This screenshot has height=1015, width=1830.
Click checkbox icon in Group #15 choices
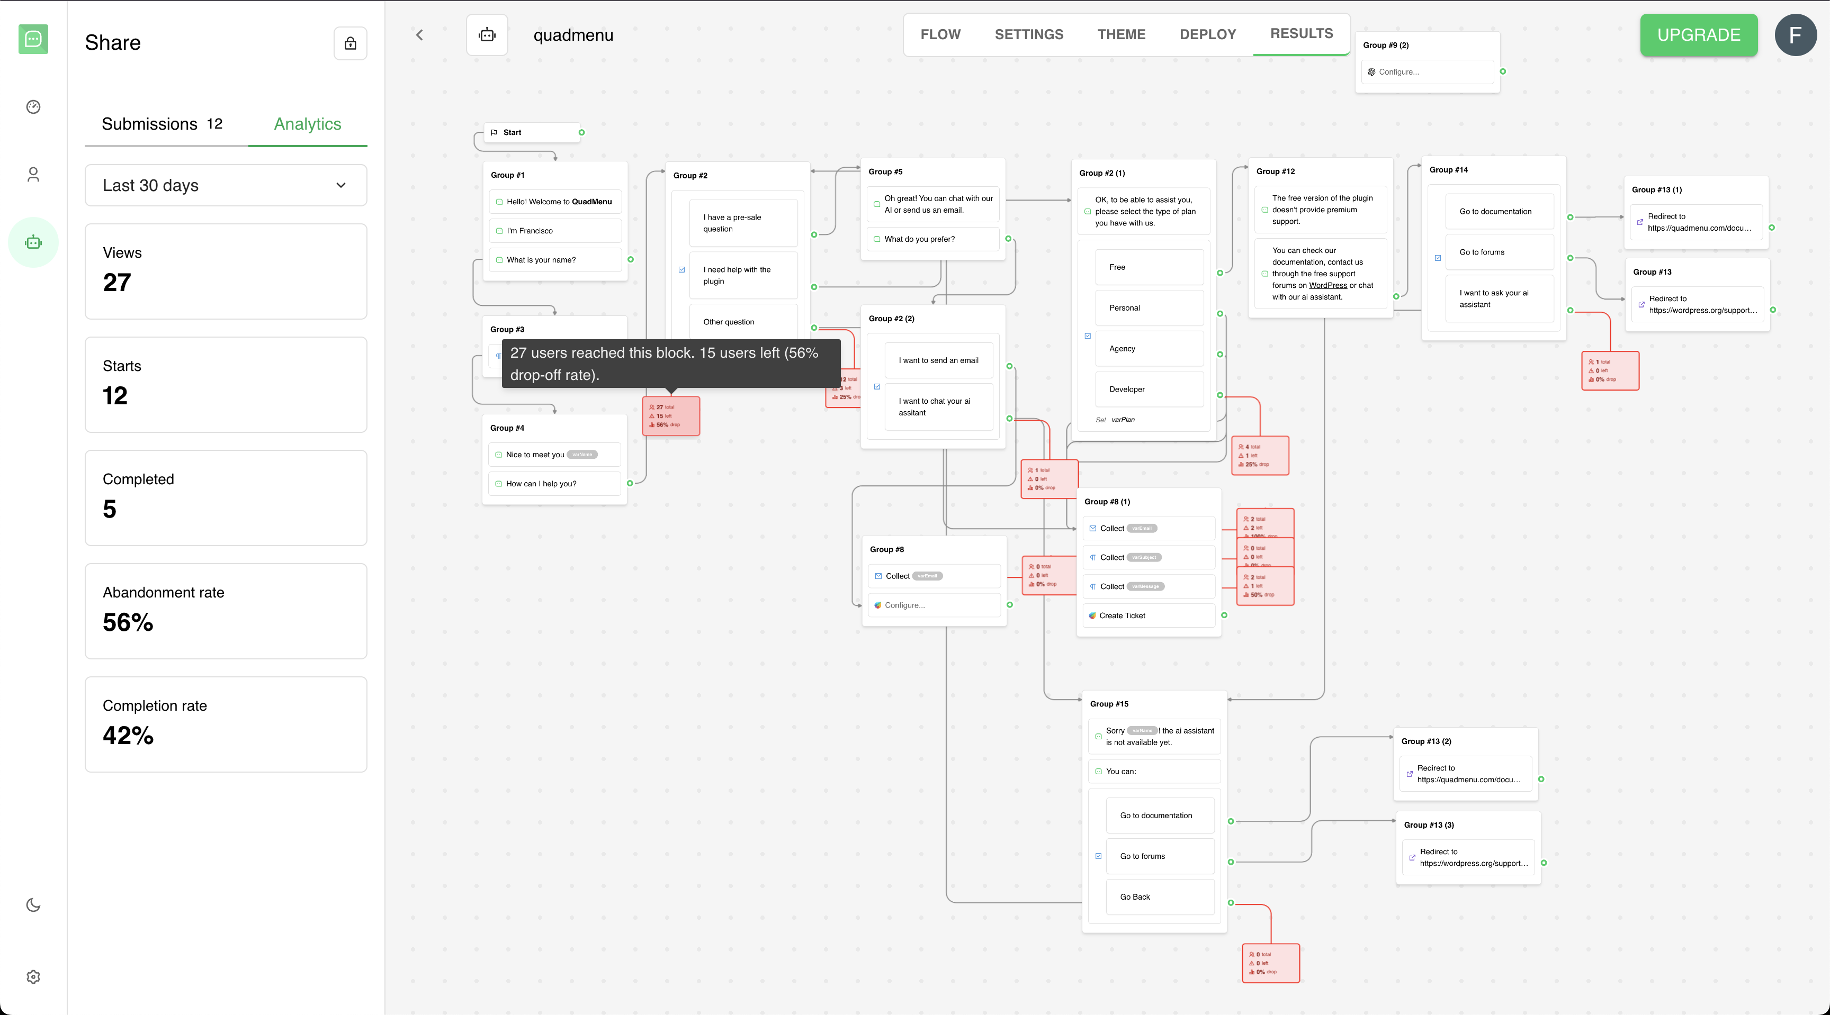pos(1098,856)
